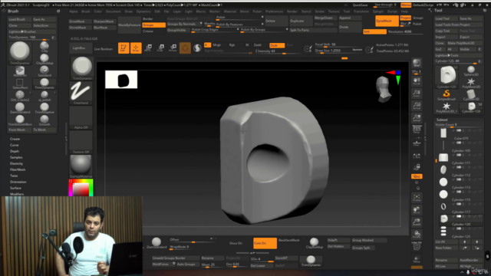Click the Scroll canvas icon
Viewport: 491px width, 276px height.
[x=417, y=81]
